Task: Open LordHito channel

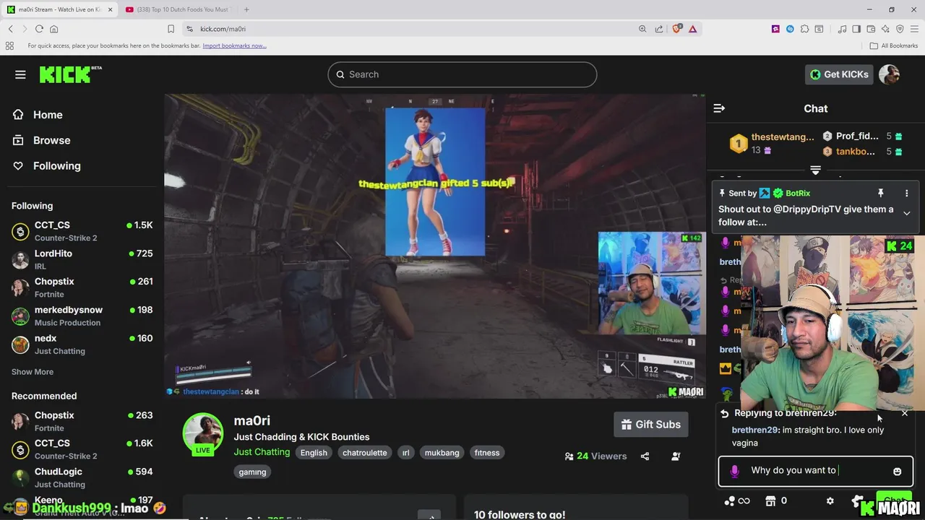Action: 82,259
